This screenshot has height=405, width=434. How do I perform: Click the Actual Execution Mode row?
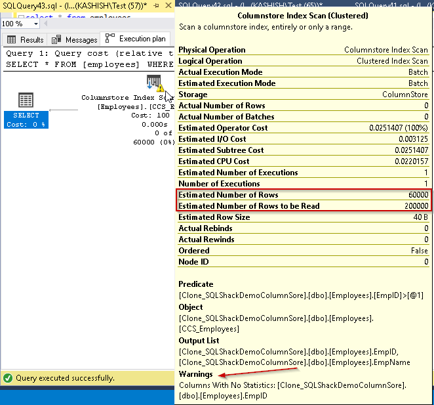pyautogui.click(x=303, y=72)
